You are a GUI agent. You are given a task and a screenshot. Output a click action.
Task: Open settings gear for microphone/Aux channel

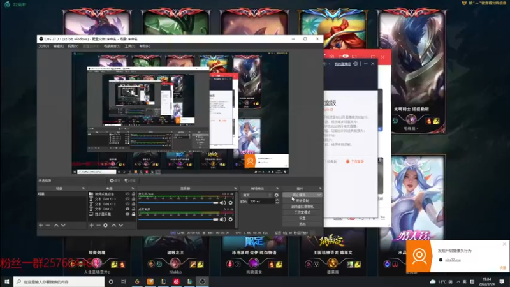231,203
